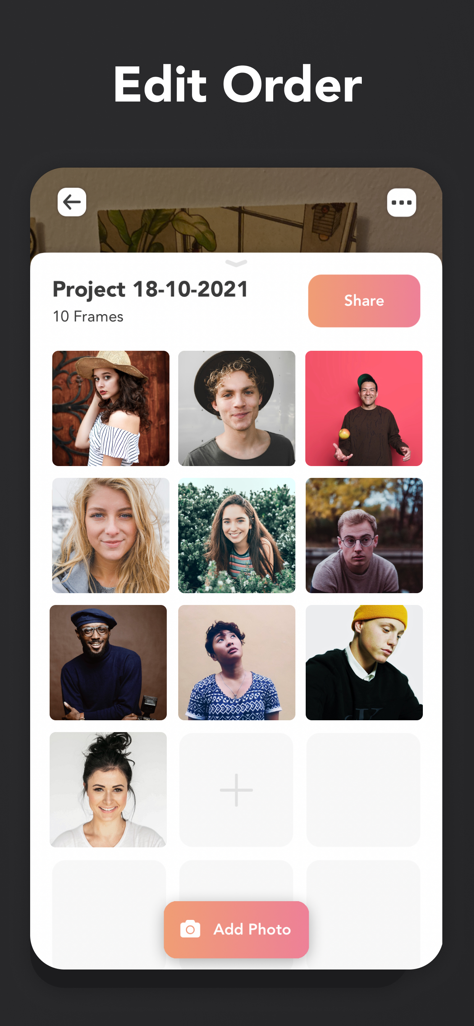Tap the camera icon on Add Photo
The height and width of the screenshot is (1026, 474).
click(x=190, y=929)
